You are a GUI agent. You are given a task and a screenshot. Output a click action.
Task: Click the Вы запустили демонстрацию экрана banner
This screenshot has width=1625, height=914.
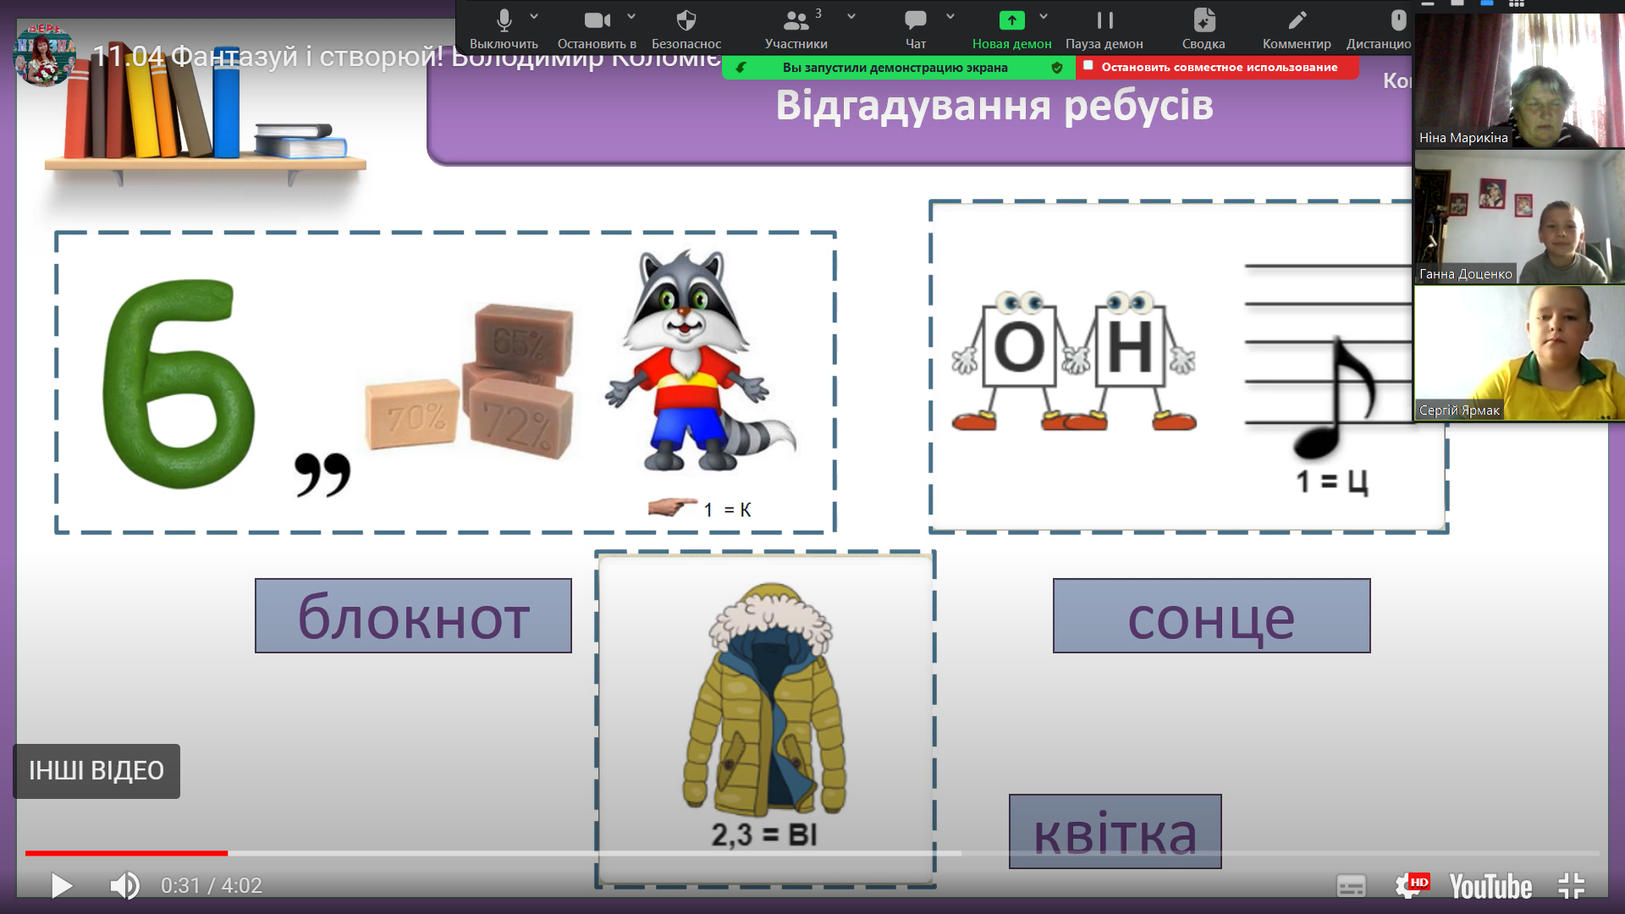[x=895, y=68]
